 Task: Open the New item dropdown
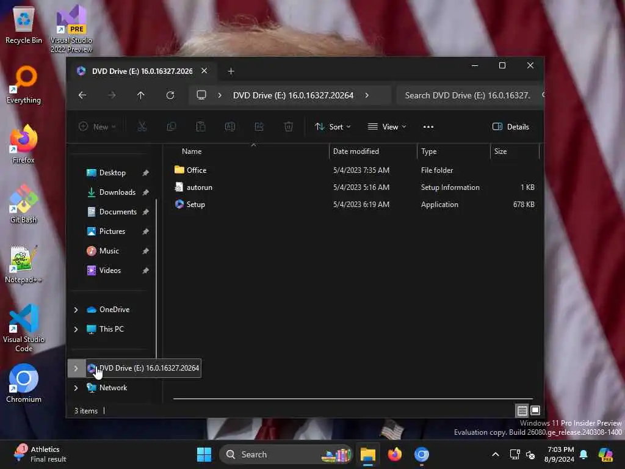tap(97, 127)
